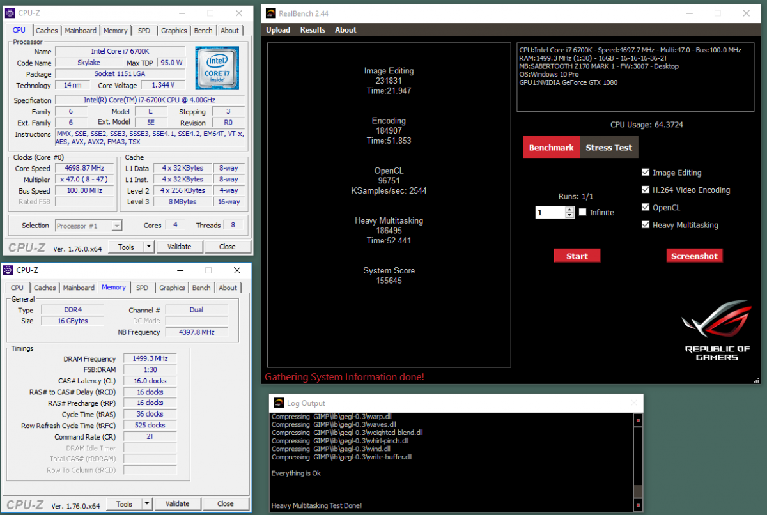The height and width of the screenshot is (515, 767).
Task: Switch to Graphics tab in CPU-Z memory window
Action: point(172,288)
